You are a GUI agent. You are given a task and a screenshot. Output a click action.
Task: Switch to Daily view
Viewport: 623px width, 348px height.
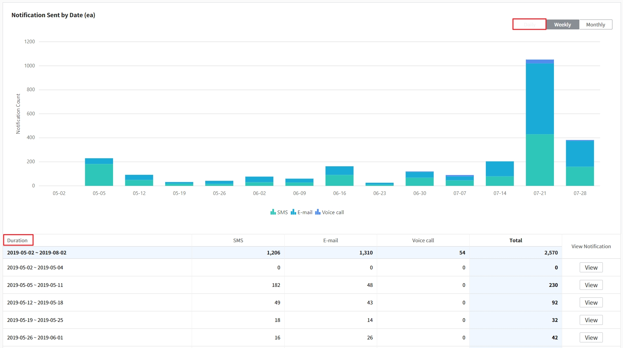tap(529, 24)
